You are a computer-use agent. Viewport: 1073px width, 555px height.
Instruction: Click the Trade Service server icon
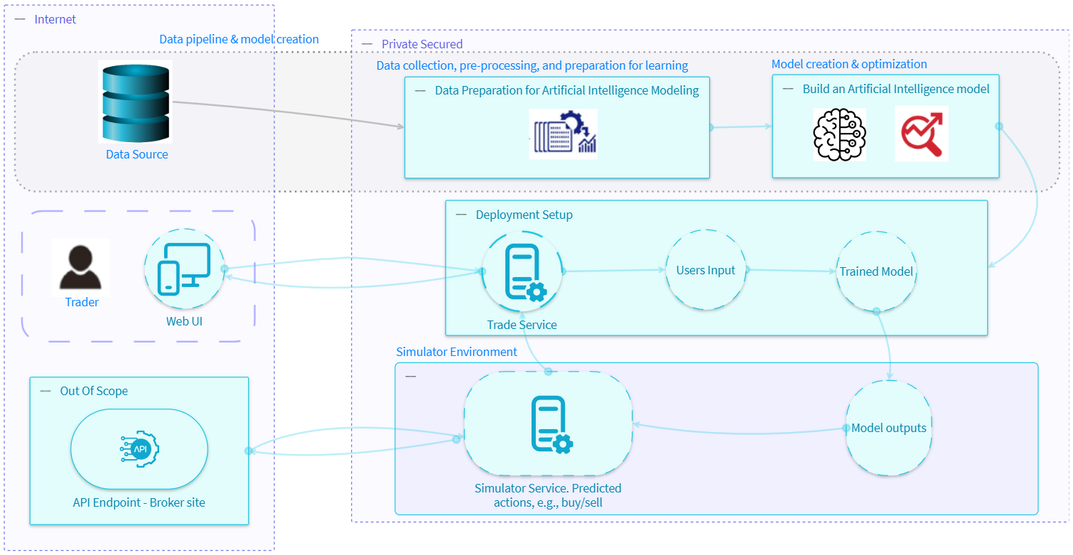click(x=522, y=274)
